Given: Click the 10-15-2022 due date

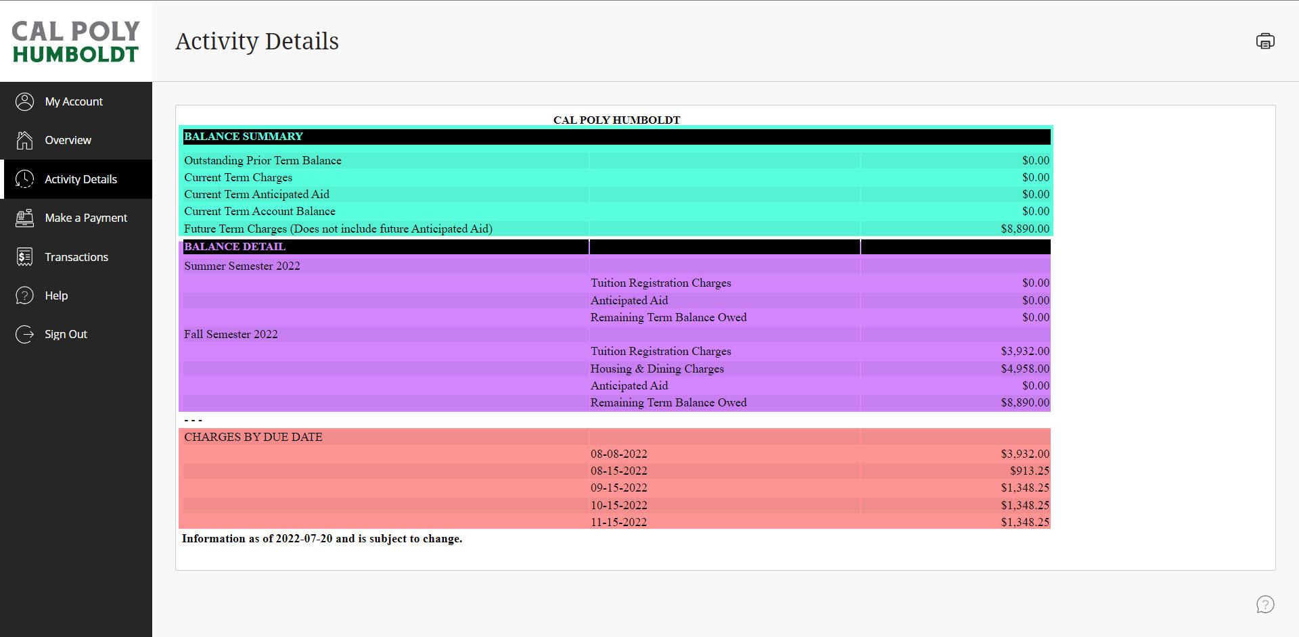Looking at the screenshot, I should click(x=618, y=505).
